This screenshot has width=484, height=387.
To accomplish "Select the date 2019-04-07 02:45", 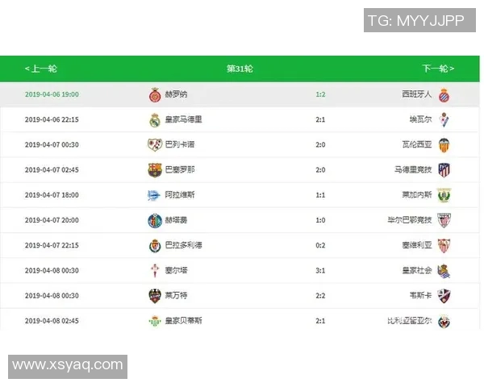I will [x=52, y=170].
